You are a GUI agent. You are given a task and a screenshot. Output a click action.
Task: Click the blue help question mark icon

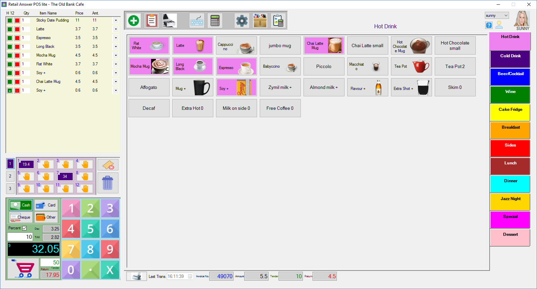point(489,25)
